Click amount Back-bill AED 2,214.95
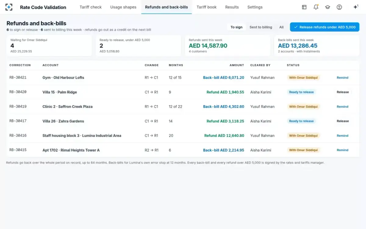This screenshot has height=229, width=366. [x=224, y=150]
